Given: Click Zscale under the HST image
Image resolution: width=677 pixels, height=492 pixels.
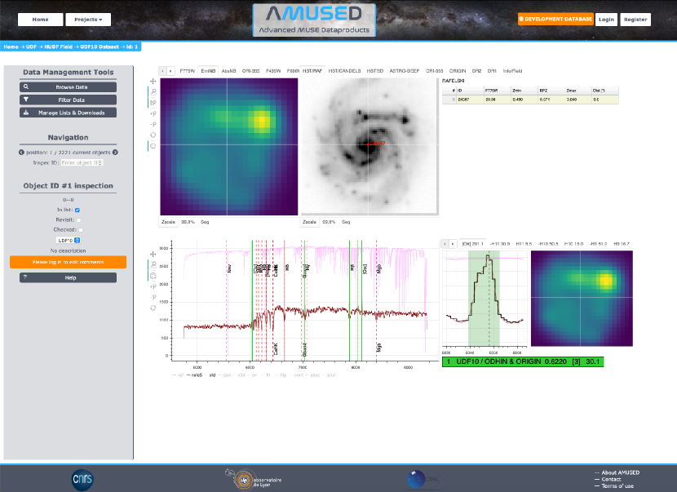Looking at the screenshot, I should point(309,222).
